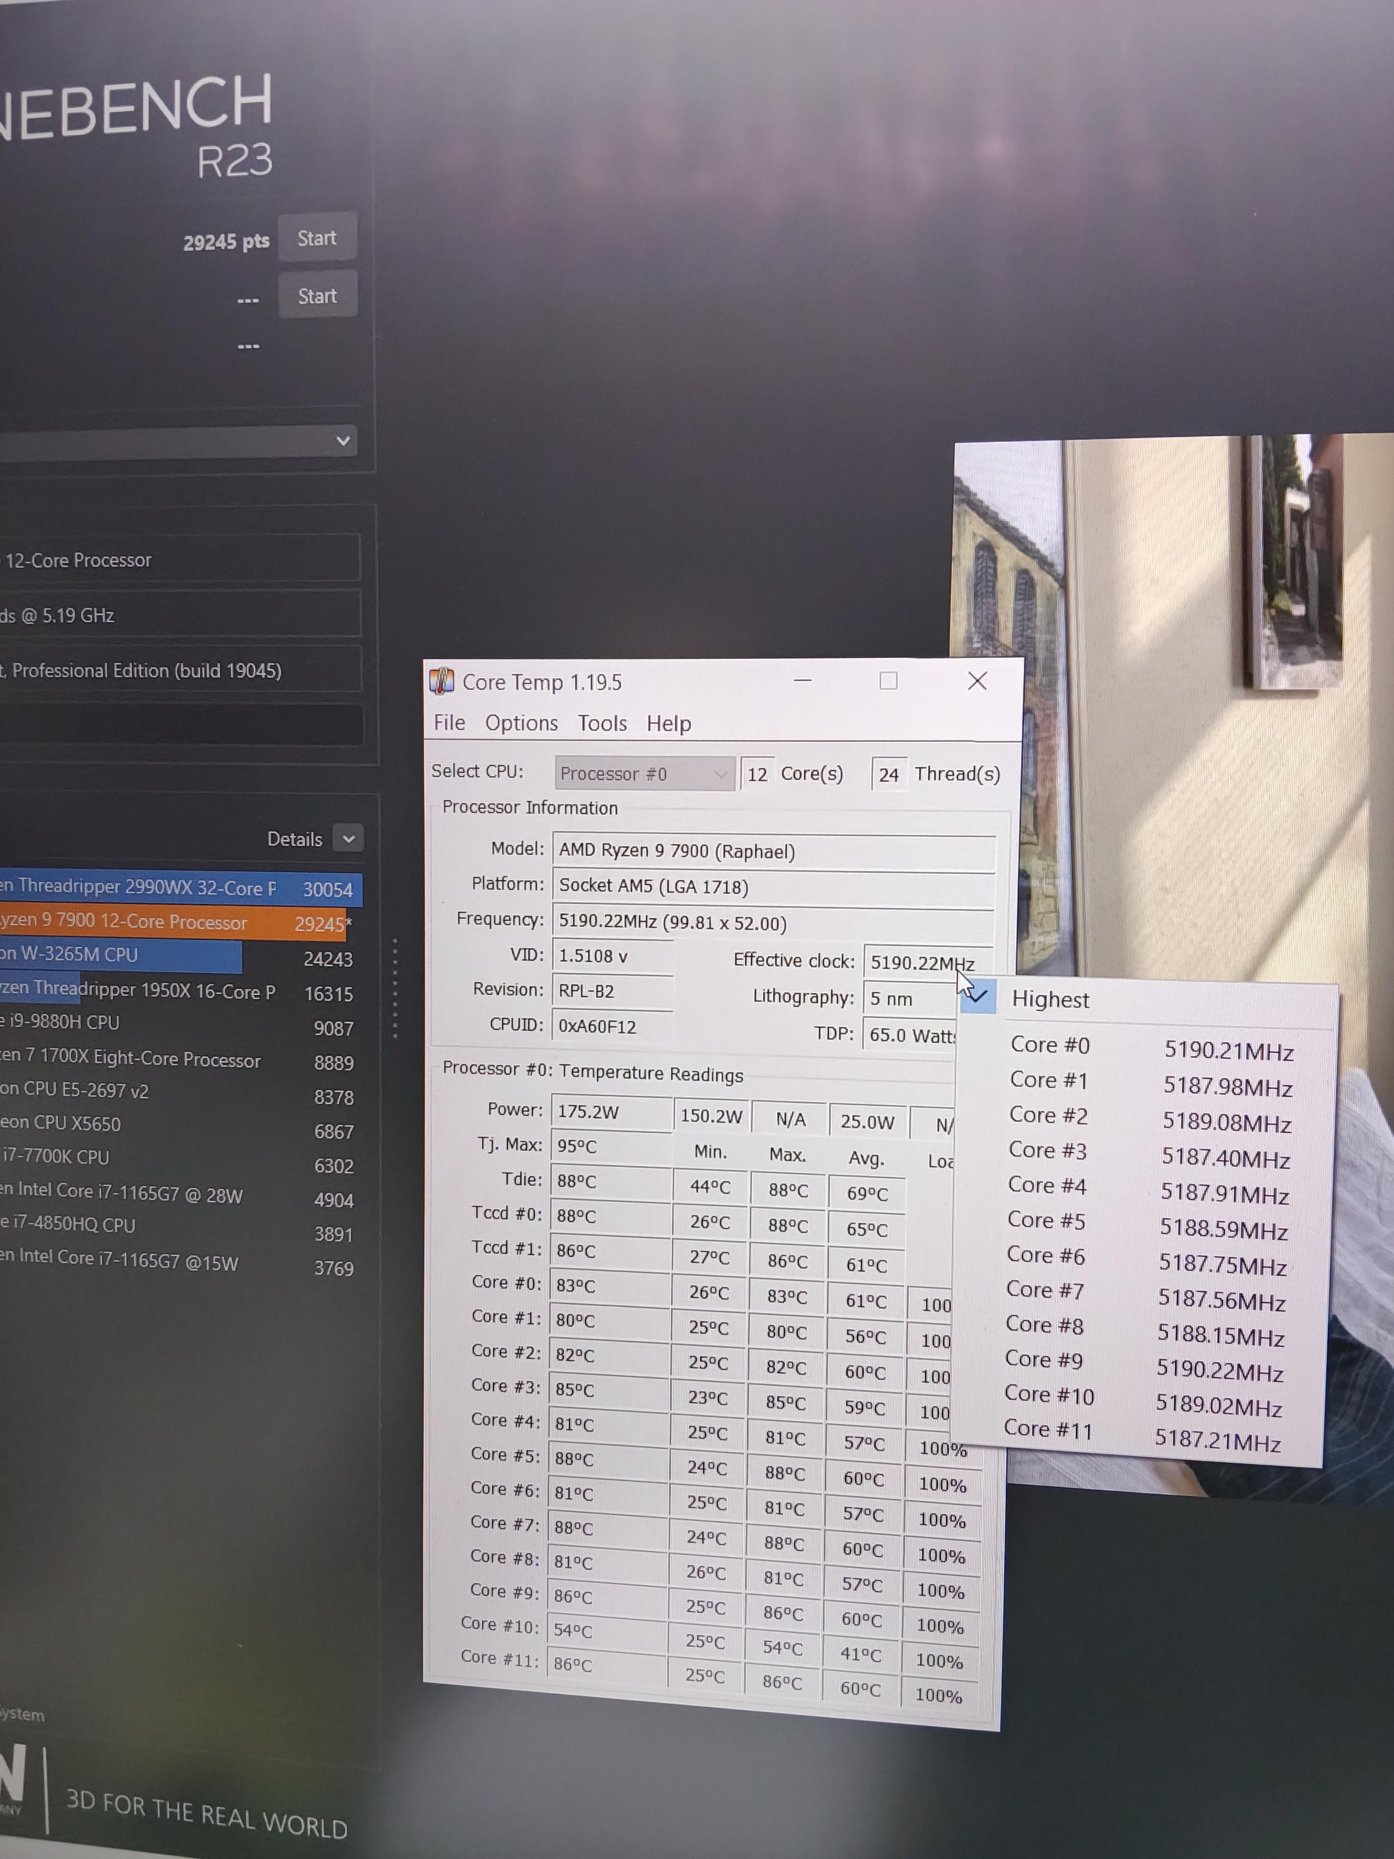This screenshot has width=1394, height=1859.
Task: Open the File menu in Core Temp
Action: pyautogui.click(x=449, y=723)
